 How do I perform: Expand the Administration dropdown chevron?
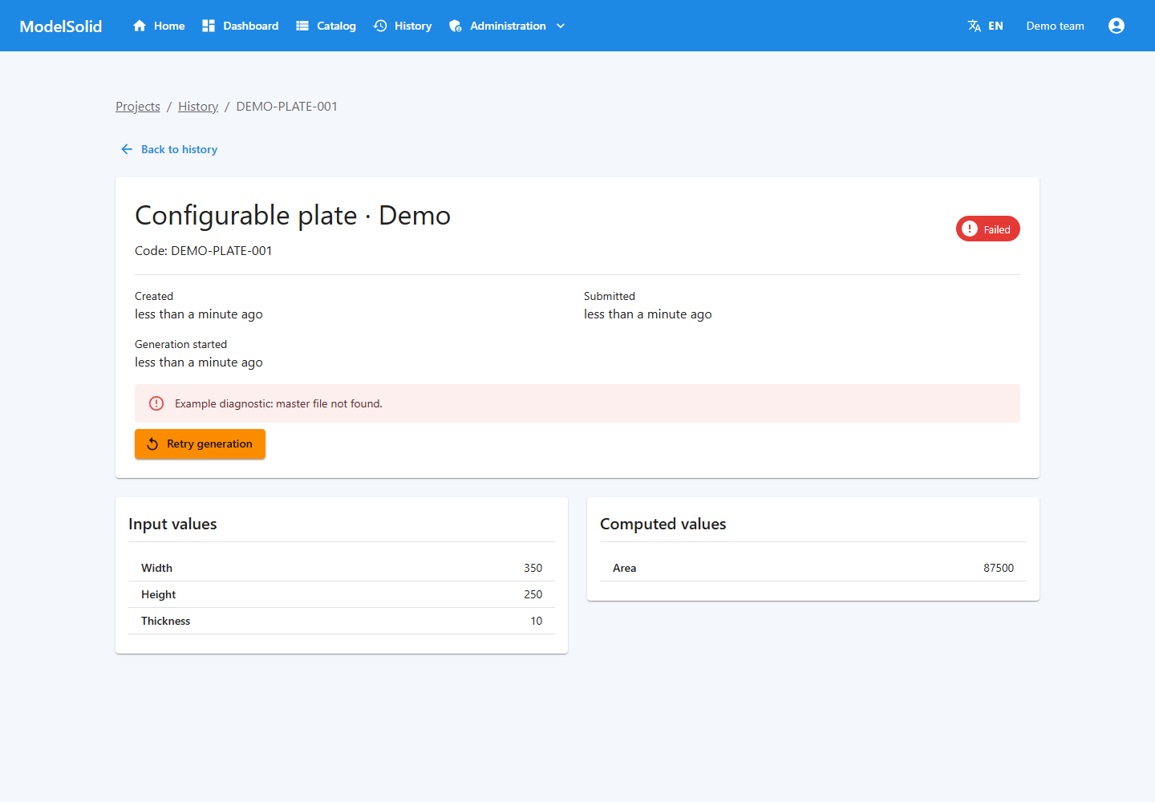[x=561, y=26]
